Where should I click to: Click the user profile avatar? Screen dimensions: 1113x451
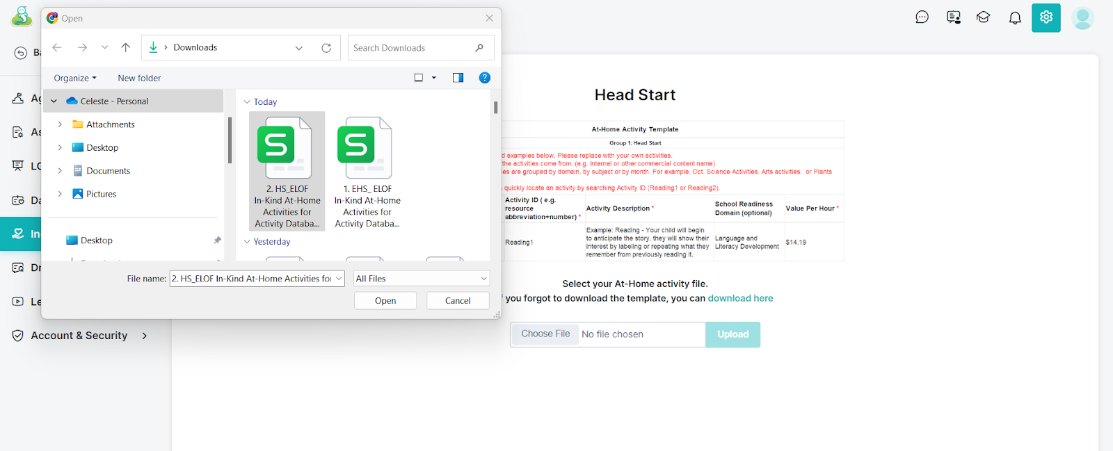[x=1082, y=18]
